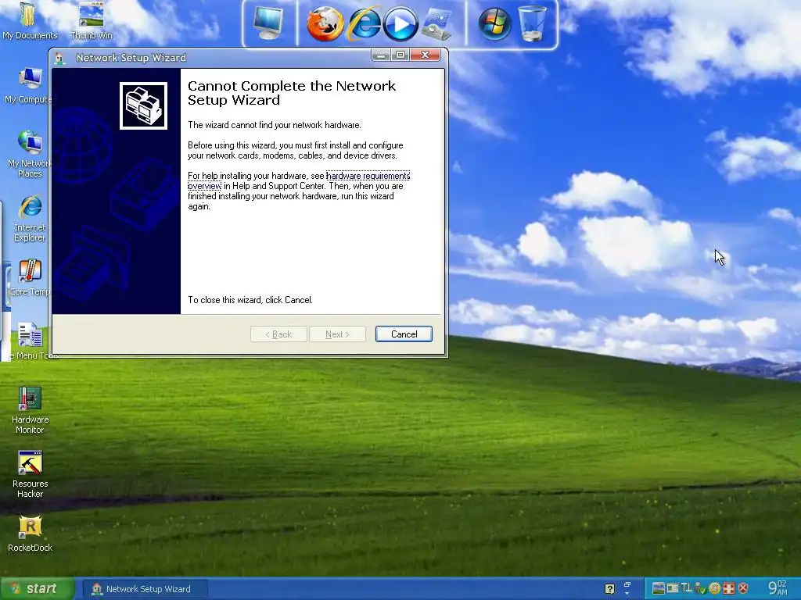The width and height of the screenshot is (801, 600).
Task: Click the card-shaped tray icon beside the wallpaper icon
Action: (x=673, y=588)
